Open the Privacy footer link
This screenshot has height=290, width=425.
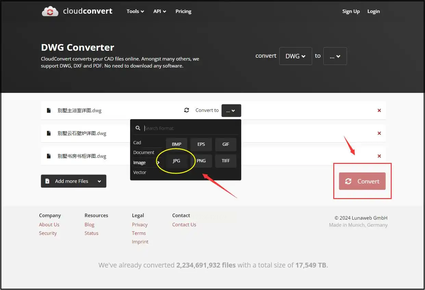(x=140, y=224)
